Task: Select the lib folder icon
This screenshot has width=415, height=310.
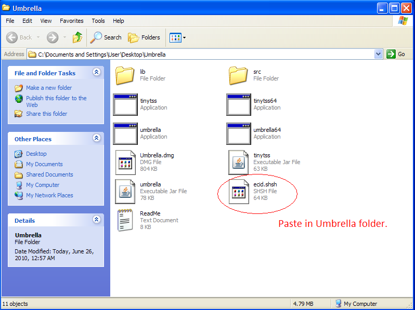Action: tap(125, 75)
